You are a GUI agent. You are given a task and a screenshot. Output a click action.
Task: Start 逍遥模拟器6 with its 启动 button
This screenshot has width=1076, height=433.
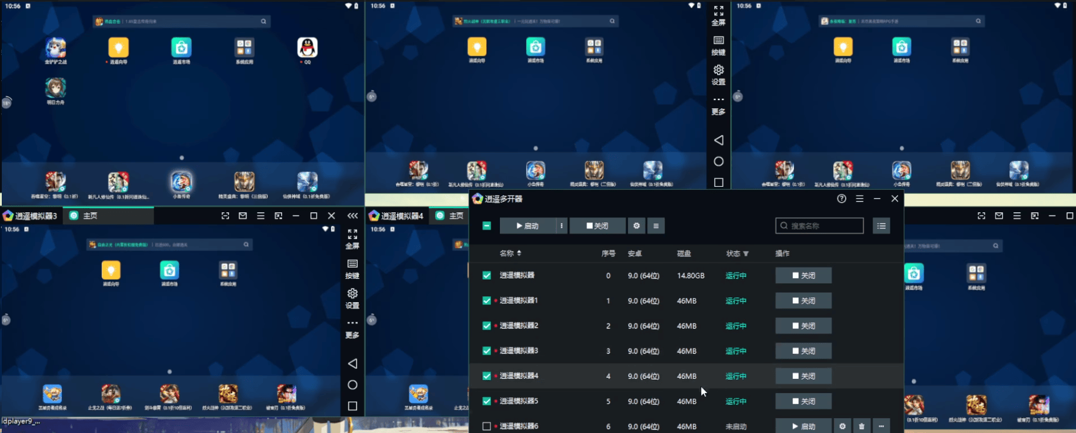click(x=803, y=426)
